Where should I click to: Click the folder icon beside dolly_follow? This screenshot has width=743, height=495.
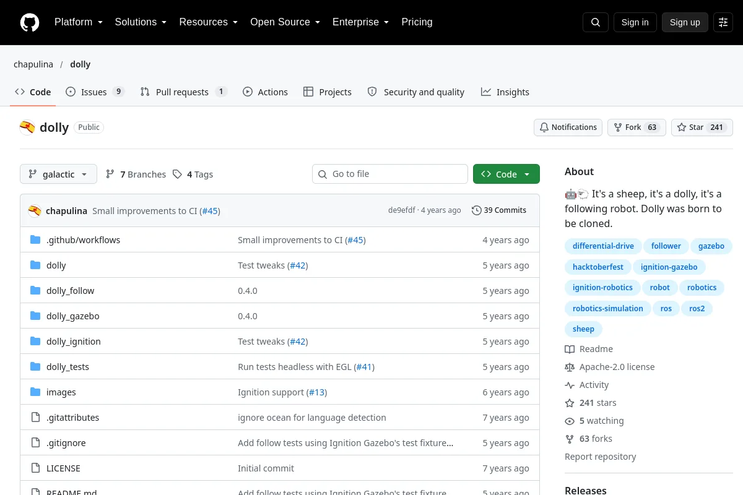tap(35, 291)
